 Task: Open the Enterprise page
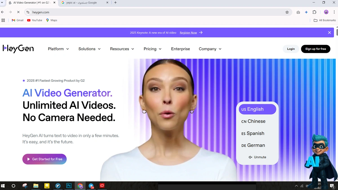click(x=181, y=49)
